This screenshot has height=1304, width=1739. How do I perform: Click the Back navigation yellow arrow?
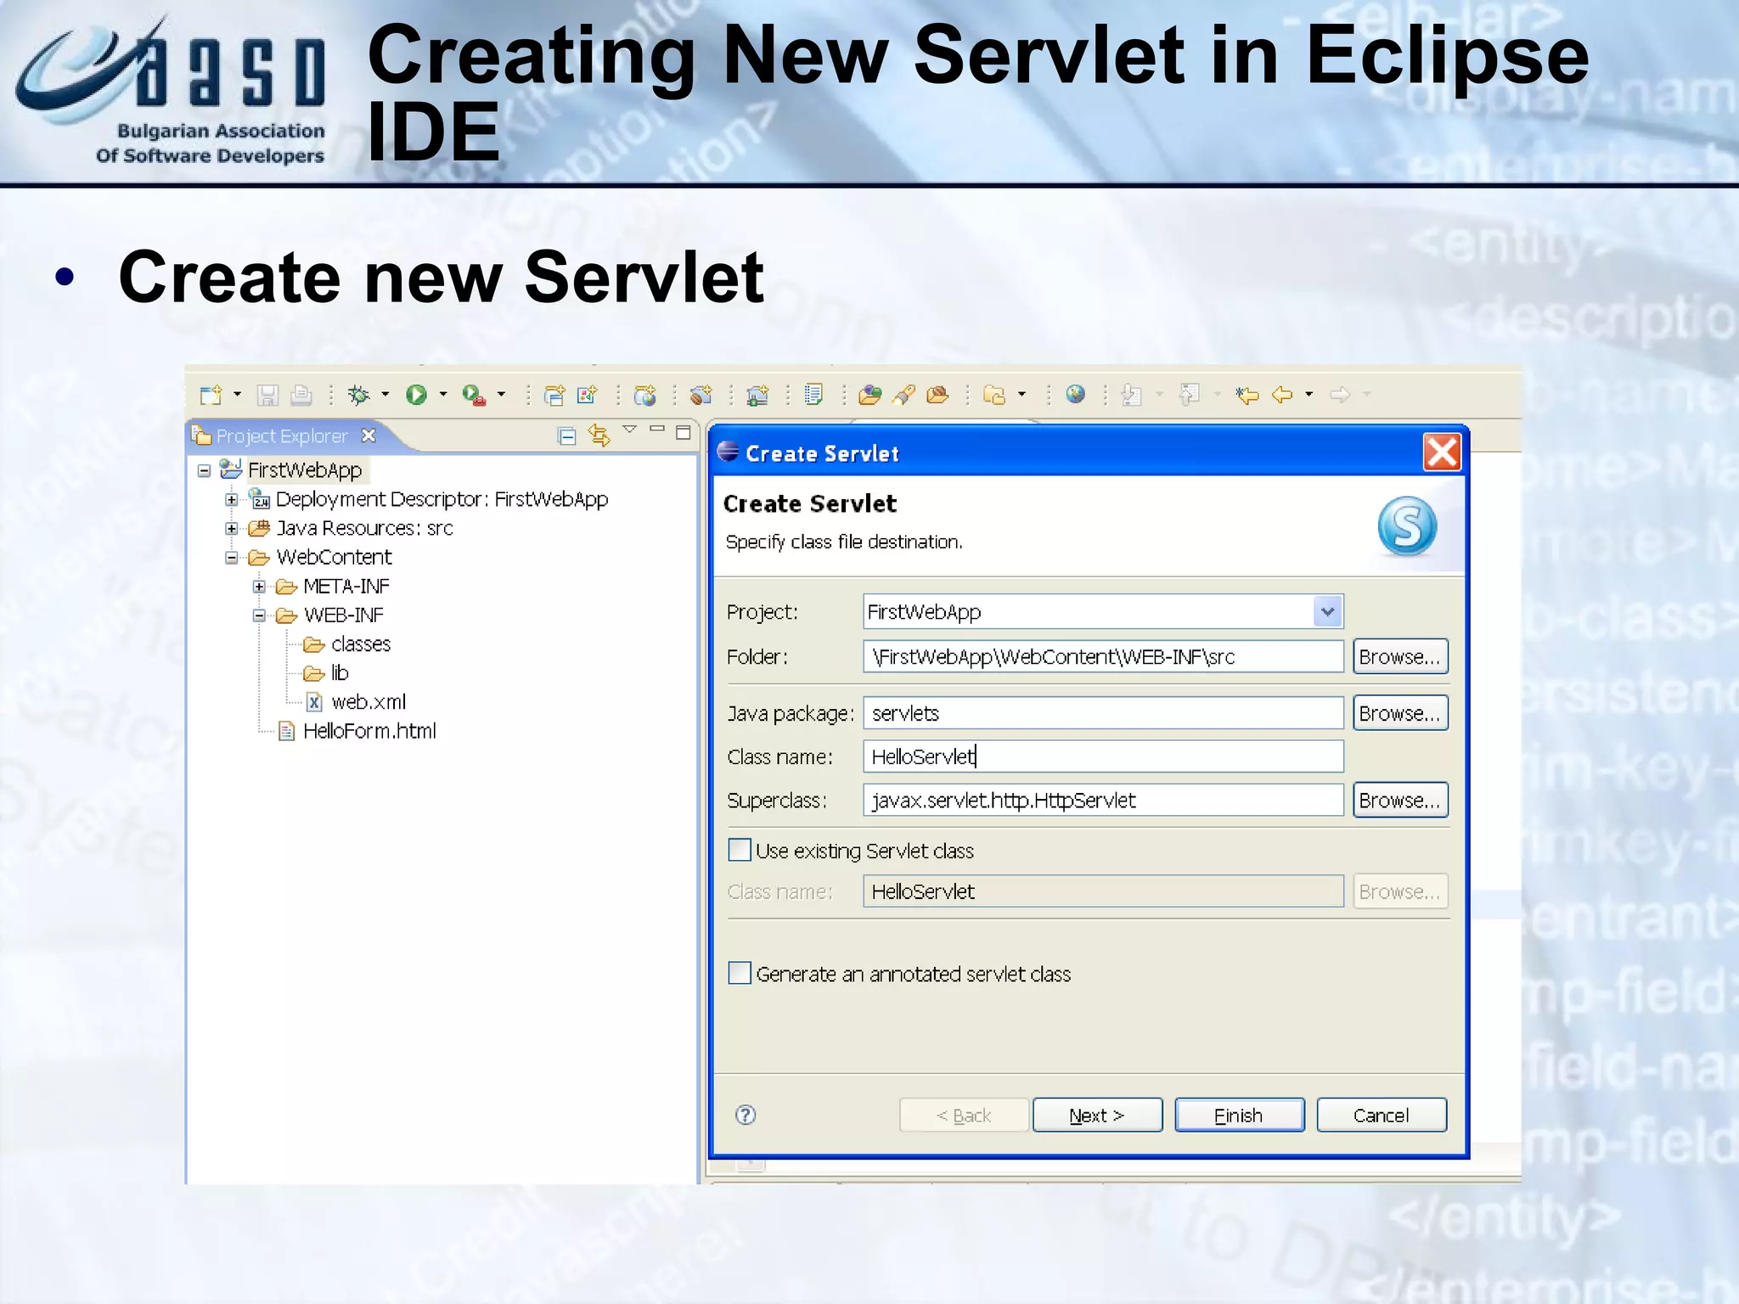(x=1282, y=395)
